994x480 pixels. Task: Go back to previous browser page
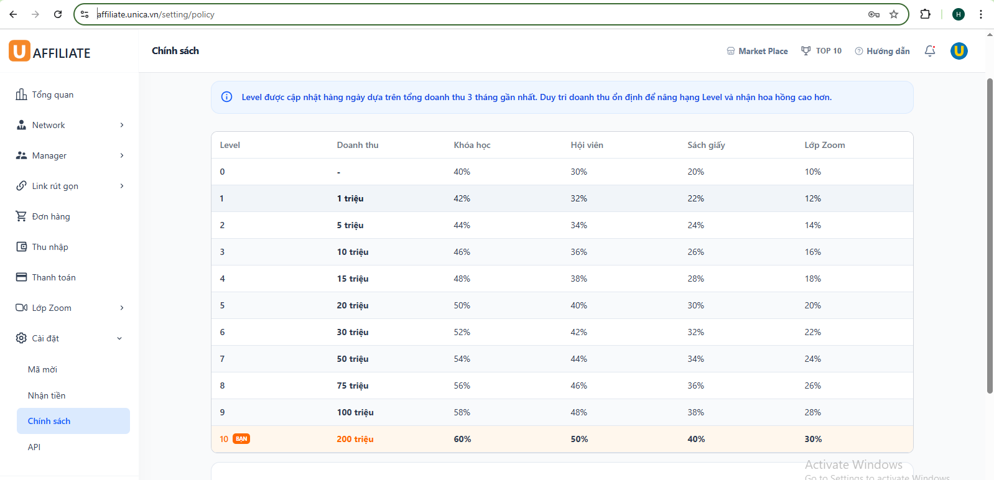pos(13,14)
